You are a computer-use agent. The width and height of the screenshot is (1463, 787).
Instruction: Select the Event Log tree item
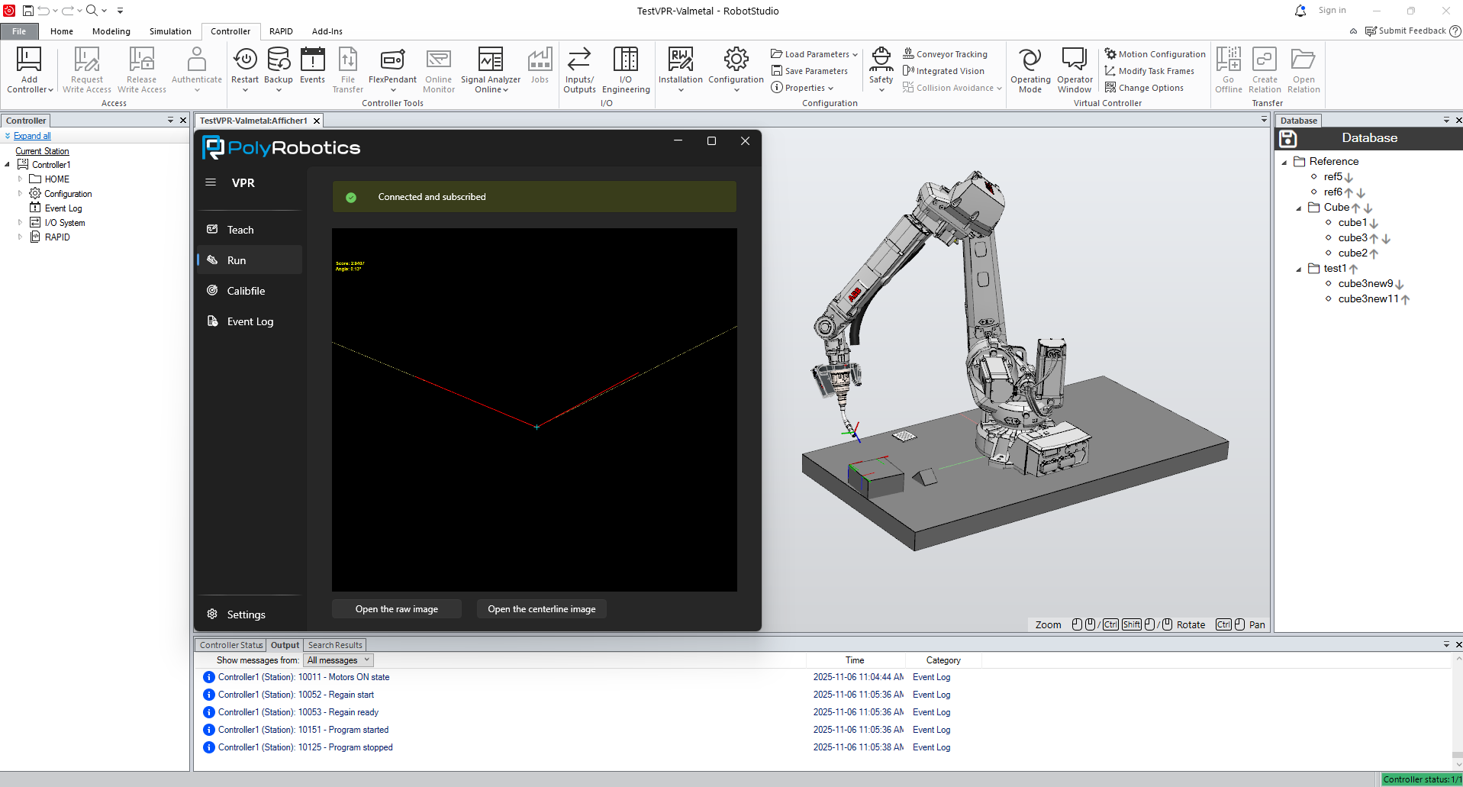click(63, 208)
